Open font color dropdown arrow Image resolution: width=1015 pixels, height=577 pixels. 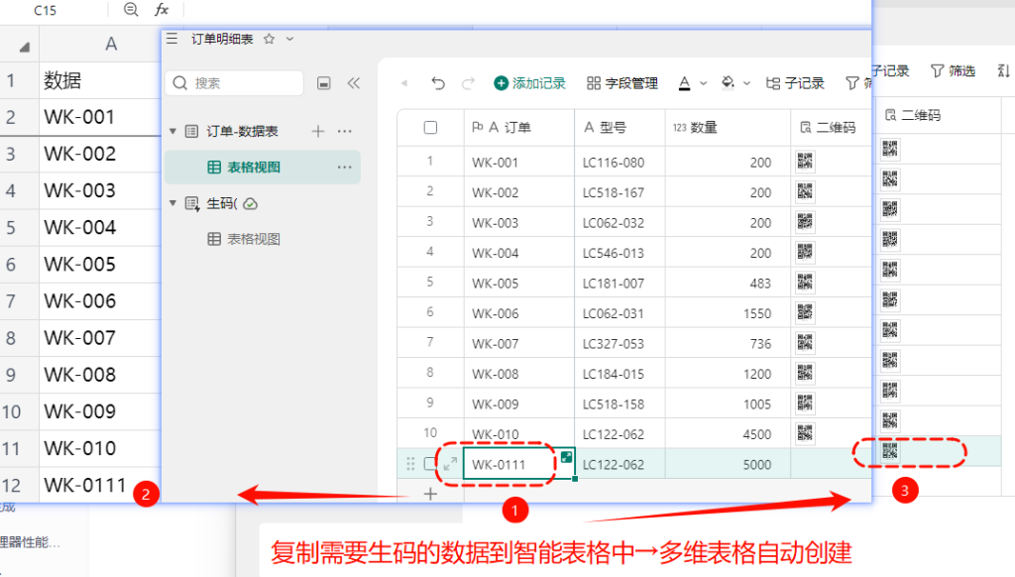[x=704, y=83]
